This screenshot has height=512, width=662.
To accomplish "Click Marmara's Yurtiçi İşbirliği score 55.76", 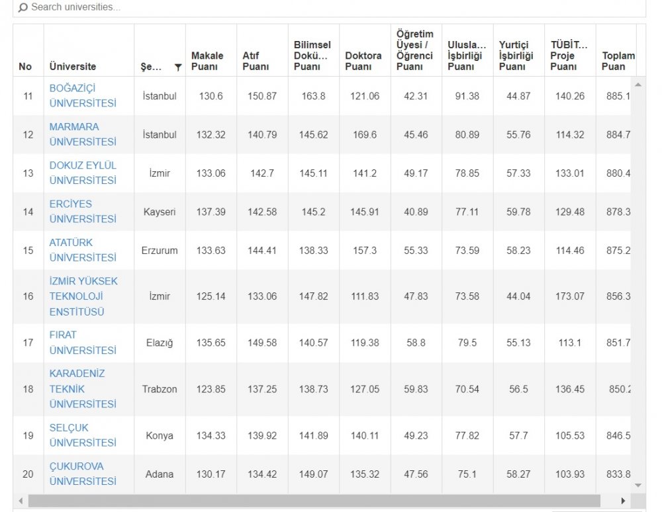I will (518, 135).
